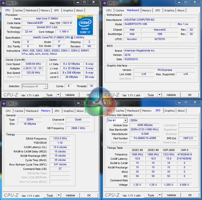Click Tools button in the Memory window

pos(50,195)
